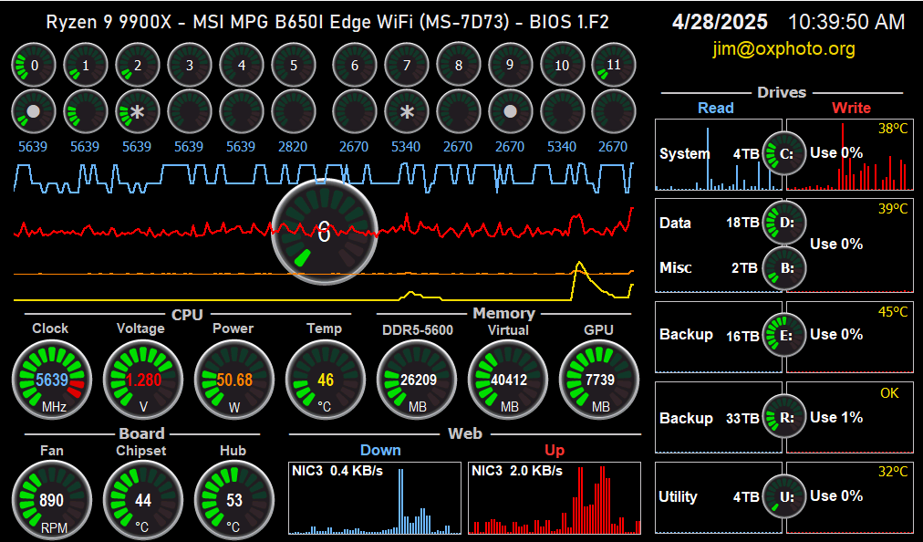
Task: Click the Backup E: drive read graph
Action: (719, 337)
